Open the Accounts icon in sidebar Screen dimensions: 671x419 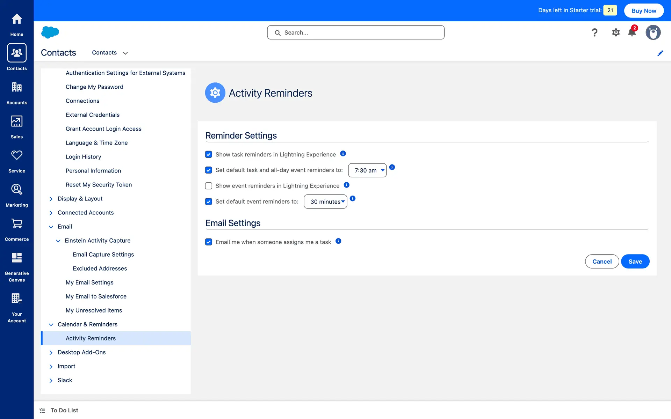(x=17, y=87)
